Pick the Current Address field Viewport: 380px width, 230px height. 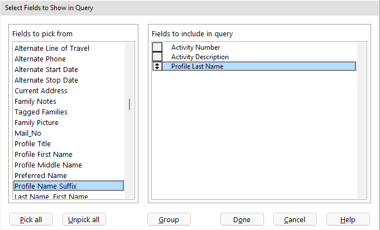coord(41,91)
